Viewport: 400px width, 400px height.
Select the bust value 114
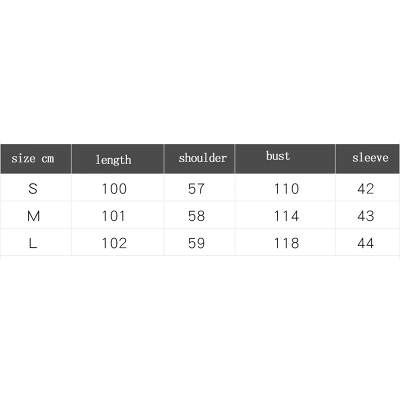click(x=286, y=216)
